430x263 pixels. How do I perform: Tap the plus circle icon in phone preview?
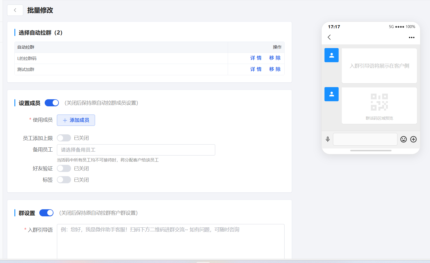pos(413,139)
